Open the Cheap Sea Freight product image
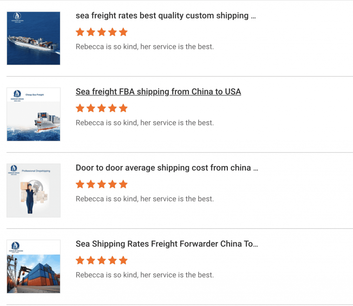This screenshot has width=353, height=306. point(33,114)
